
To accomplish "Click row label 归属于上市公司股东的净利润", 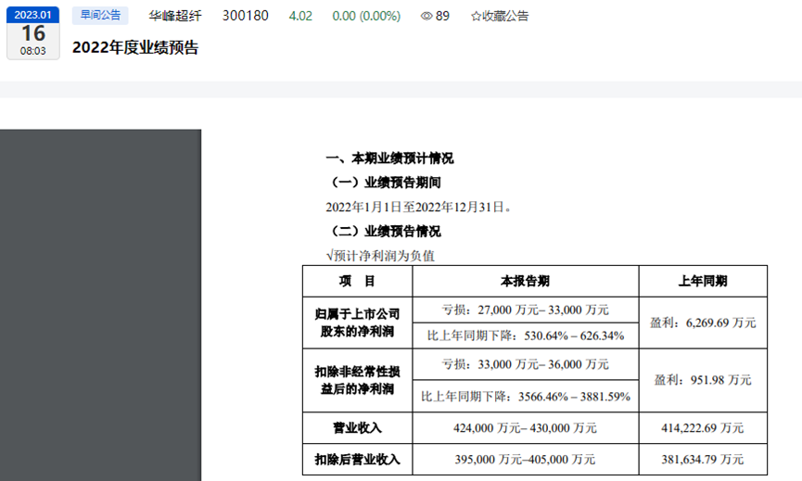I will tap(358, 323).
